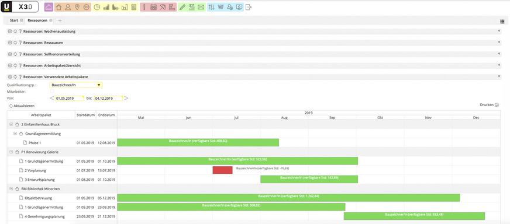Click the settings icon of Wochenauslastung panel
Screen dimensions: 510x224
[10, 32]
